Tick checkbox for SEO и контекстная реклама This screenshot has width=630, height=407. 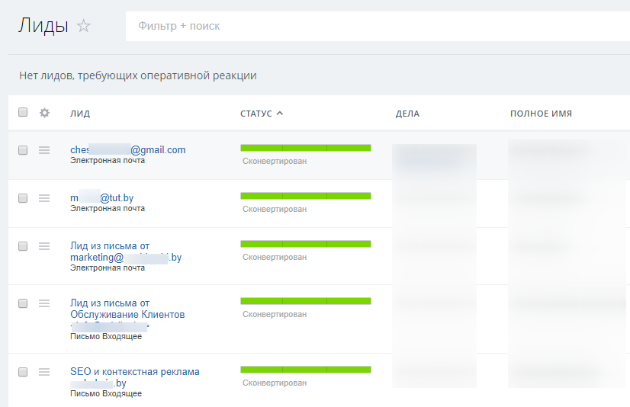point(23,372)
